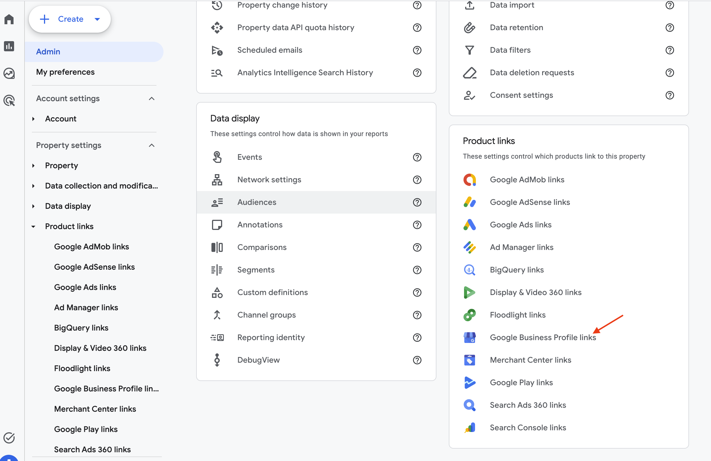Open Merchant Center links in sidebar
Screen dimensions: 711x461
(95, 409)
